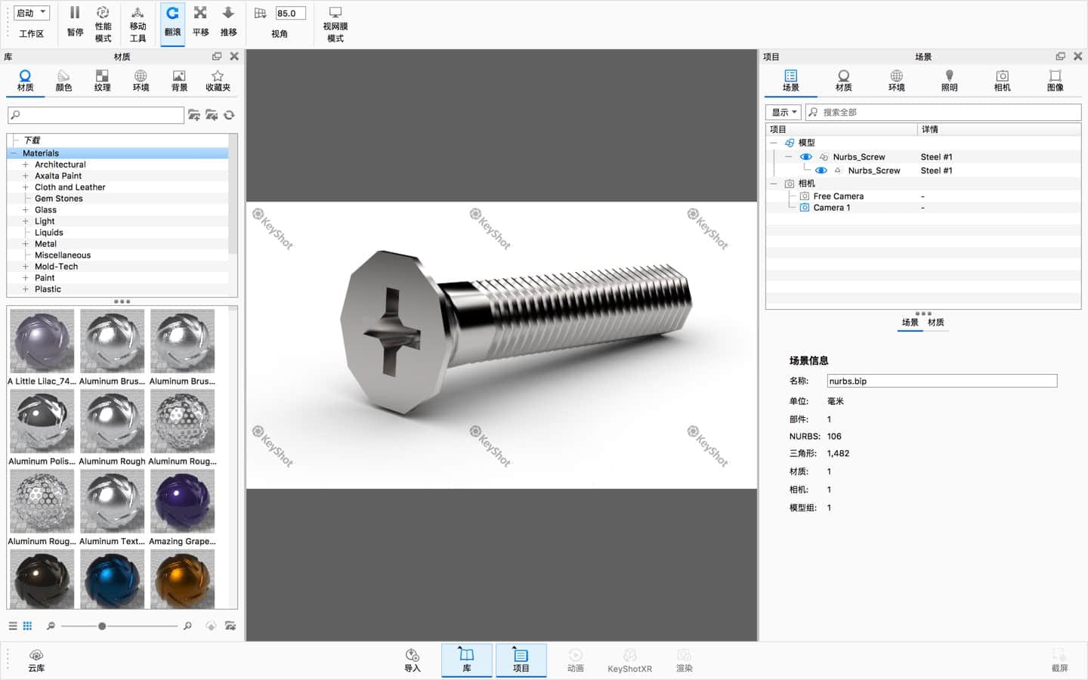Select the Amazing Grape material thumbnail
This screenshot has width=1088, height=680.
[182, 502]
